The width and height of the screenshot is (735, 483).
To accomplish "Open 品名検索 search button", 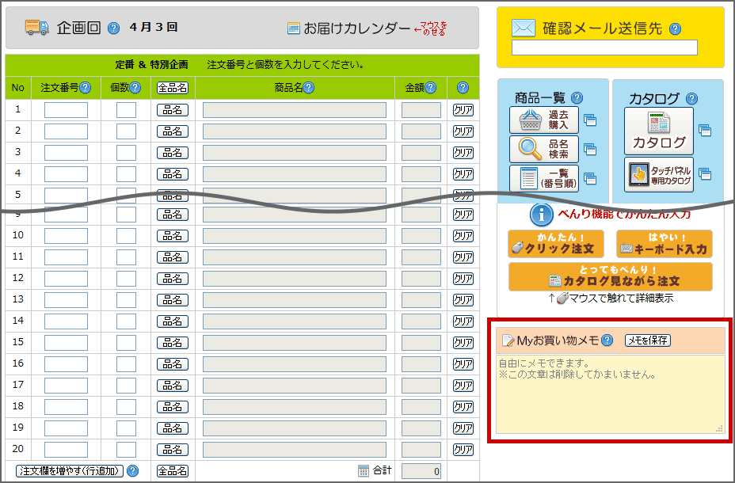I will (x=544, y=150).
